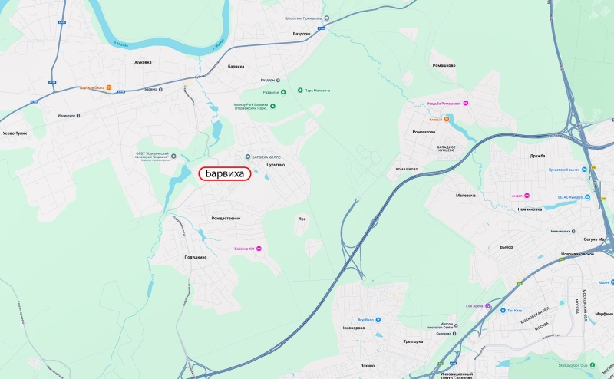Open the ВкусВилл shop marker
This screenshot has height=379, width=614.
pos(378,320)
